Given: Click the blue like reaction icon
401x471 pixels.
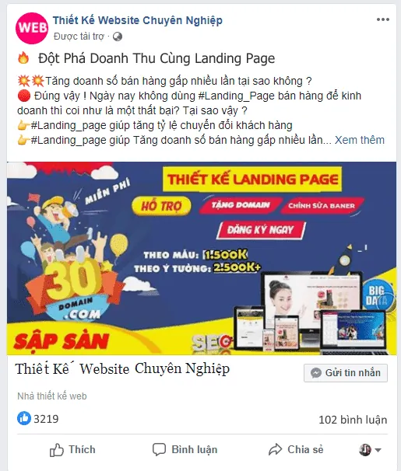Looking at the screenshot, I should [24, 418].
